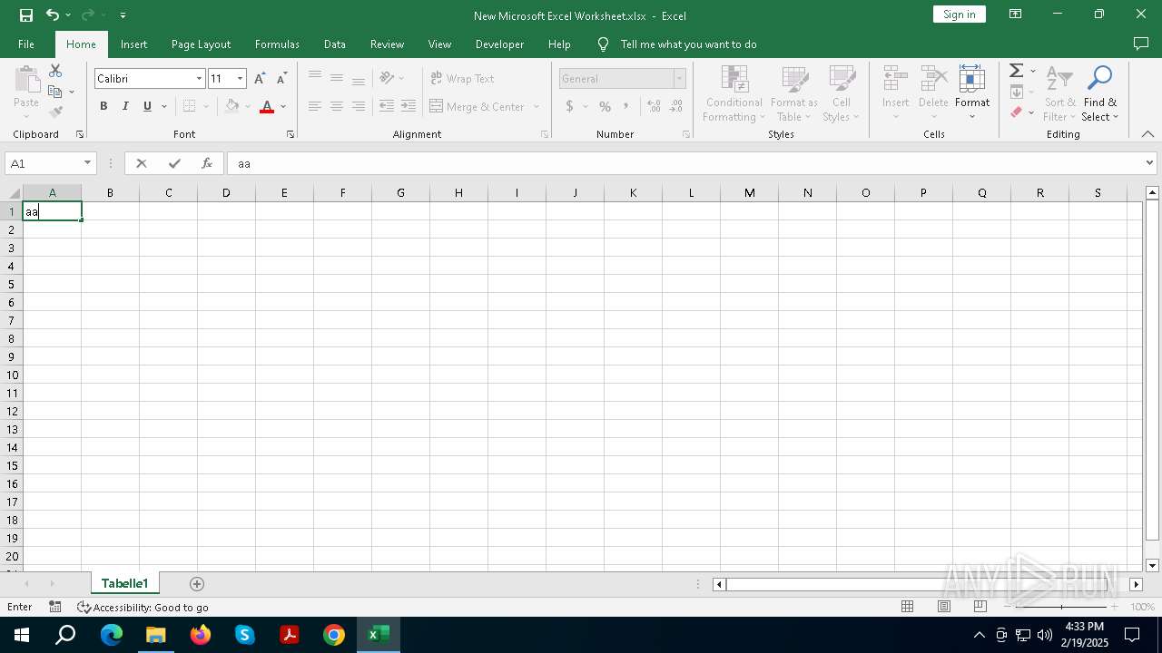The image size is (1162, 653).
Task: Click the Fill Color bucket icon
Action: coord(232,106)
